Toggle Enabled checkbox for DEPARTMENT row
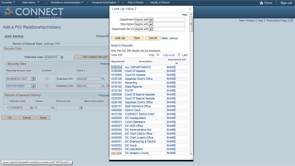 click(x=47, y=86)
